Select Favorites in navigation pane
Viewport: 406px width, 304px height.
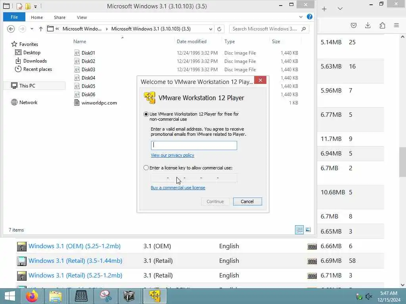25,44
